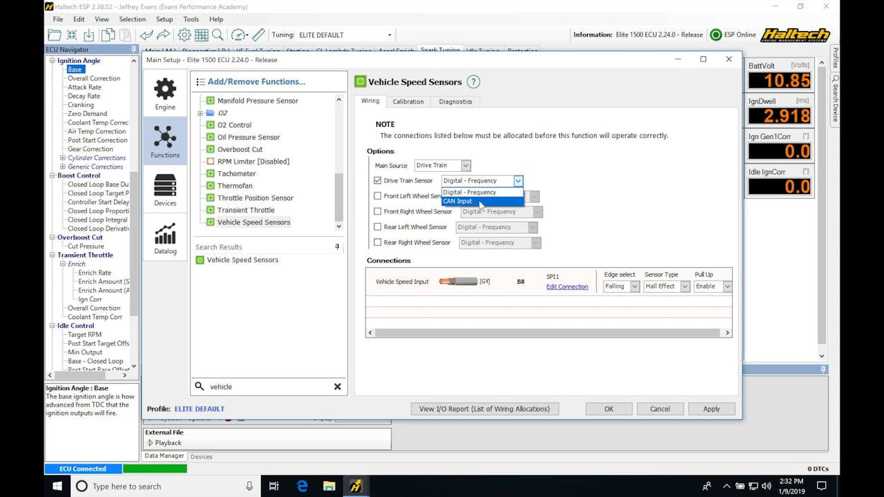Uncheck the Drive Train Sensor checkbox
Viewport: 884px width, 497px height.
pos(377,181)
